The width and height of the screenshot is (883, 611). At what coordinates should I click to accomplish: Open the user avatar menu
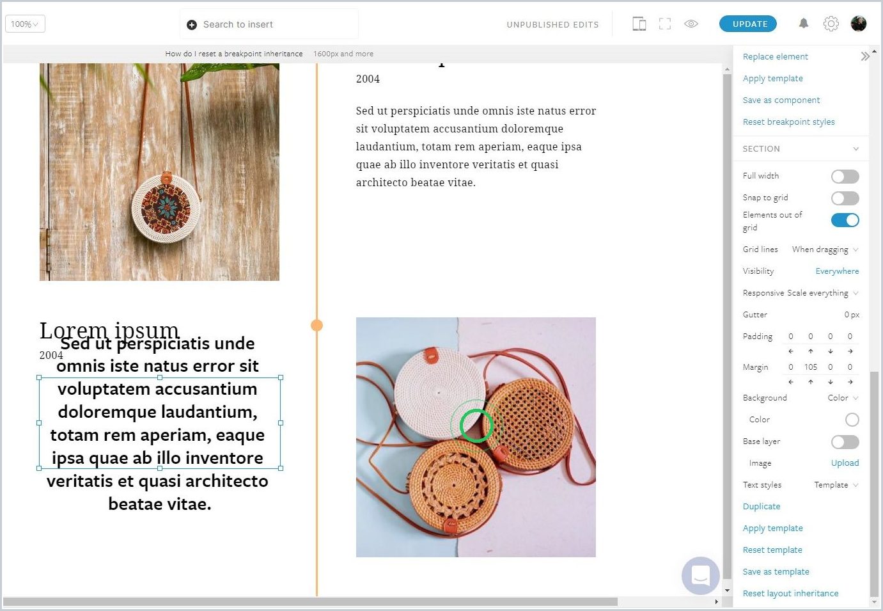pyautogui.click(x=859, y=24)
